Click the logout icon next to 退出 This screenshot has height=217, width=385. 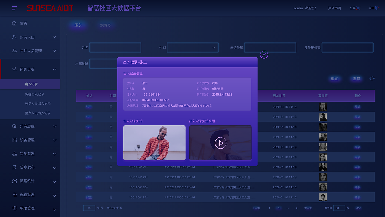click(x=377, y=8)
